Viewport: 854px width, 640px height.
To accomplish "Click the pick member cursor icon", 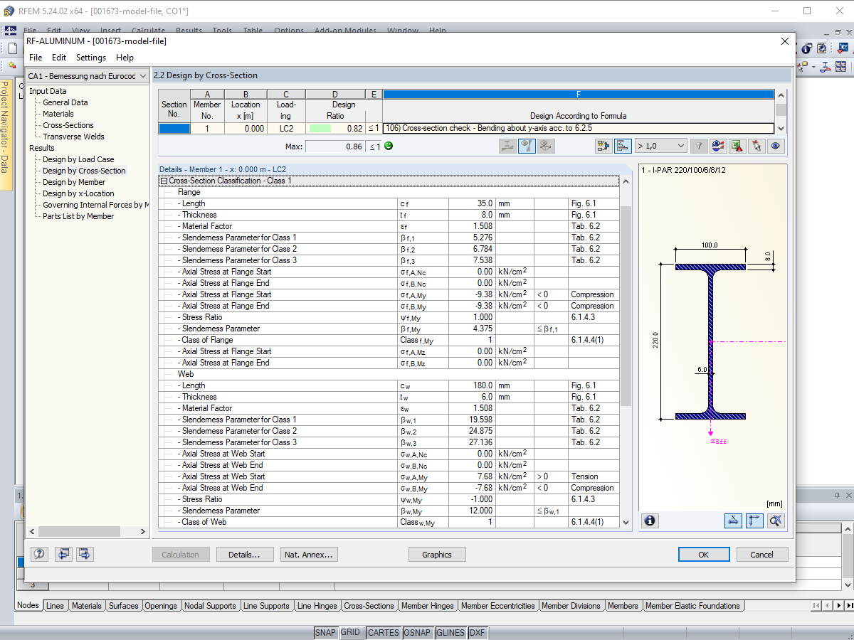I will click(x=757, y=146).
